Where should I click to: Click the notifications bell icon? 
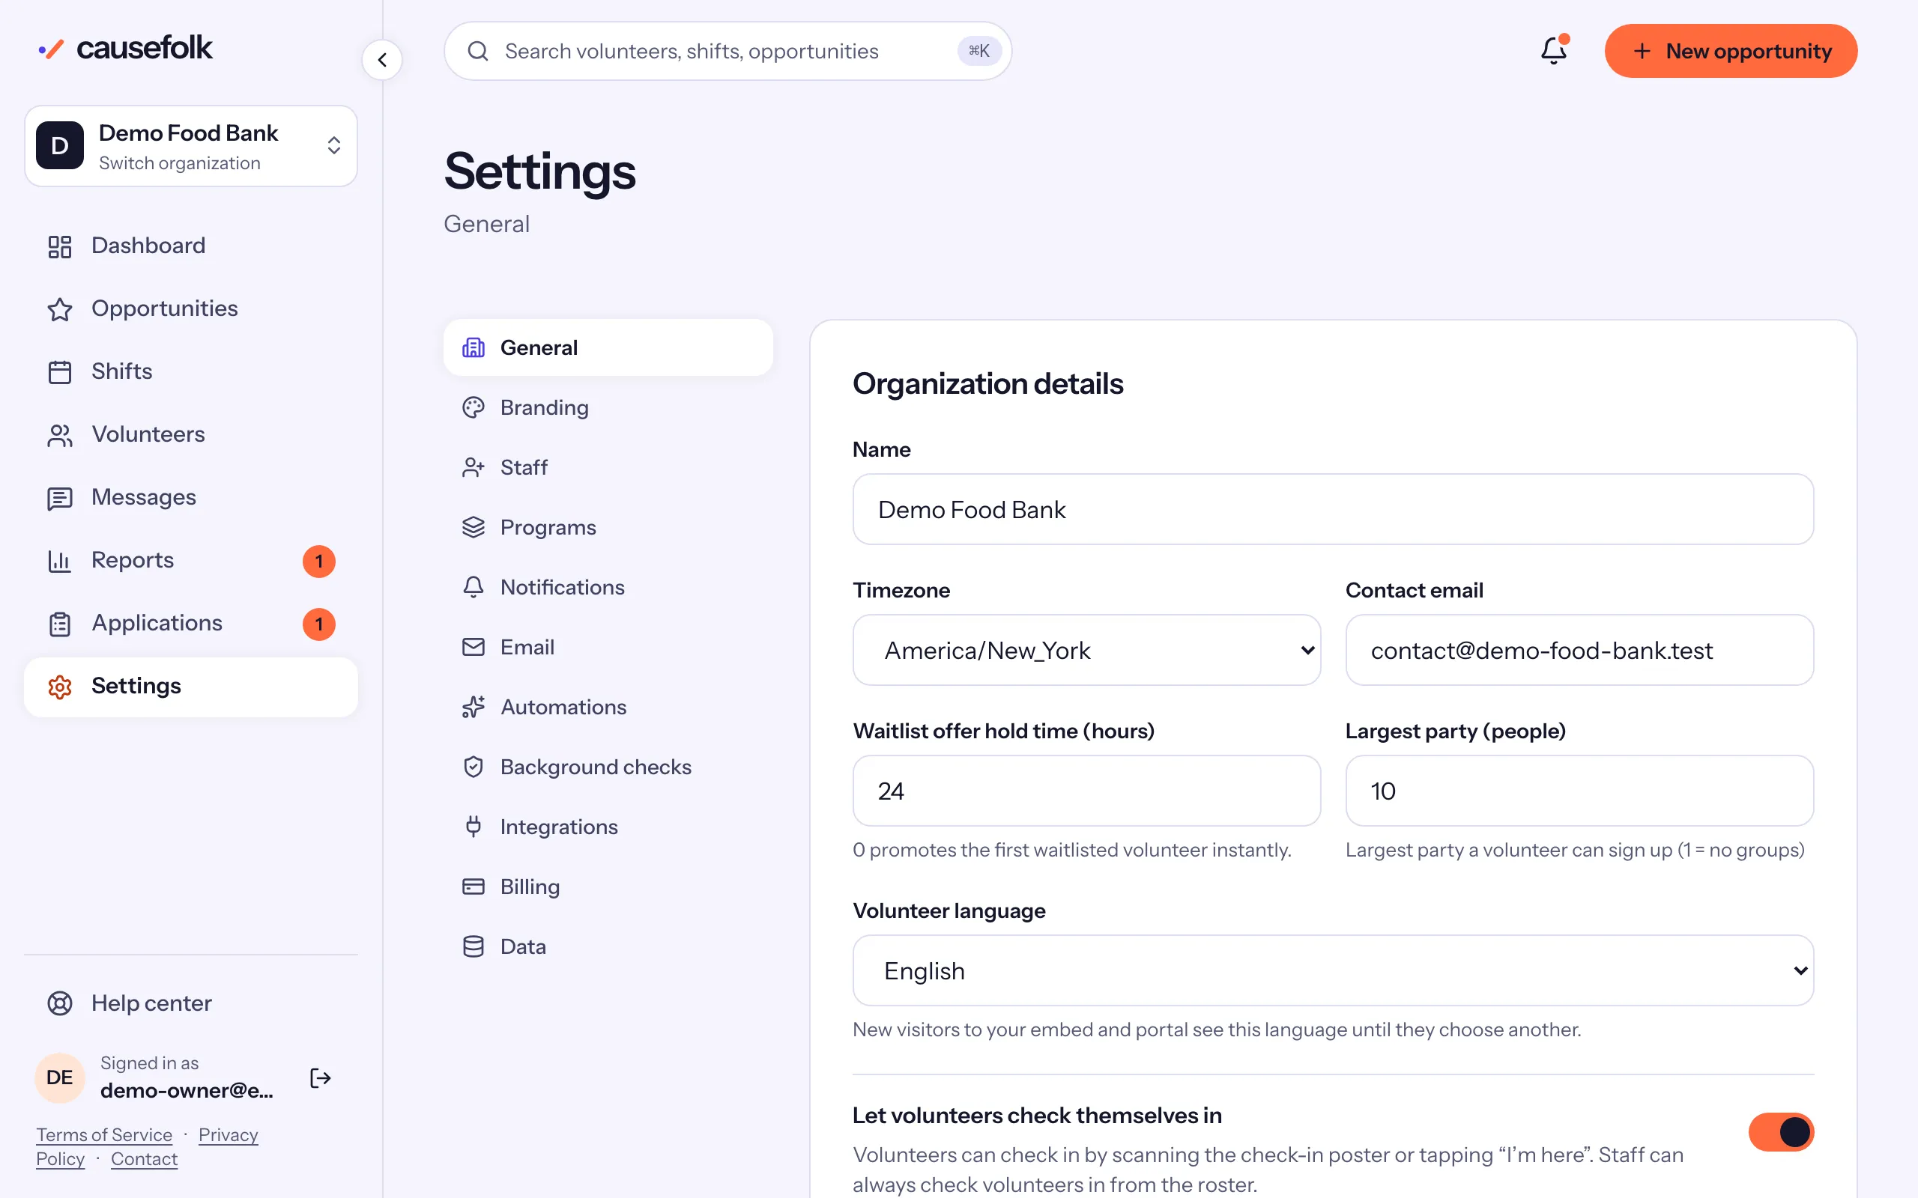(x=1553, y=51)
